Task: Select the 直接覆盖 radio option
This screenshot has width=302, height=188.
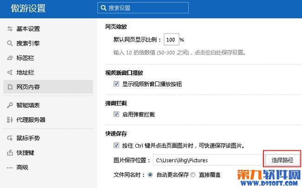Action: [193, 175]
